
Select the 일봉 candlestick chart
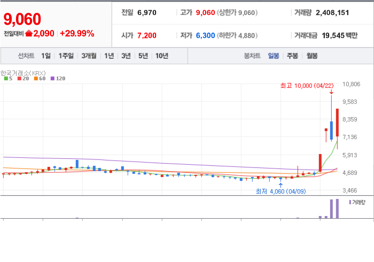coord(274,56)
